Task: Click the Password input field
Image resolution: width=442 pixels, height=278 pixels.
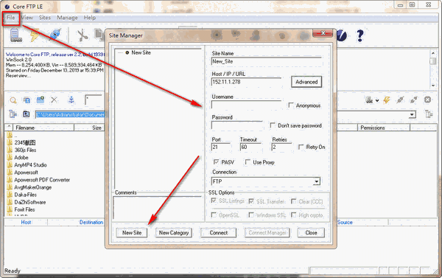Action: (x=236, y=125)
